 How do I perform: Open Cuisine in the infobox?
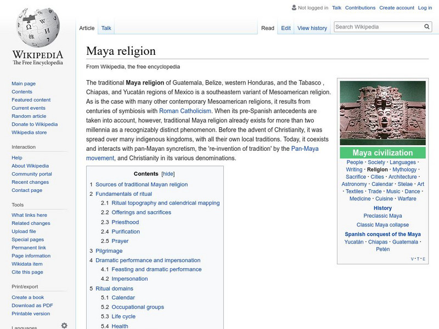(x=384, y=198)
